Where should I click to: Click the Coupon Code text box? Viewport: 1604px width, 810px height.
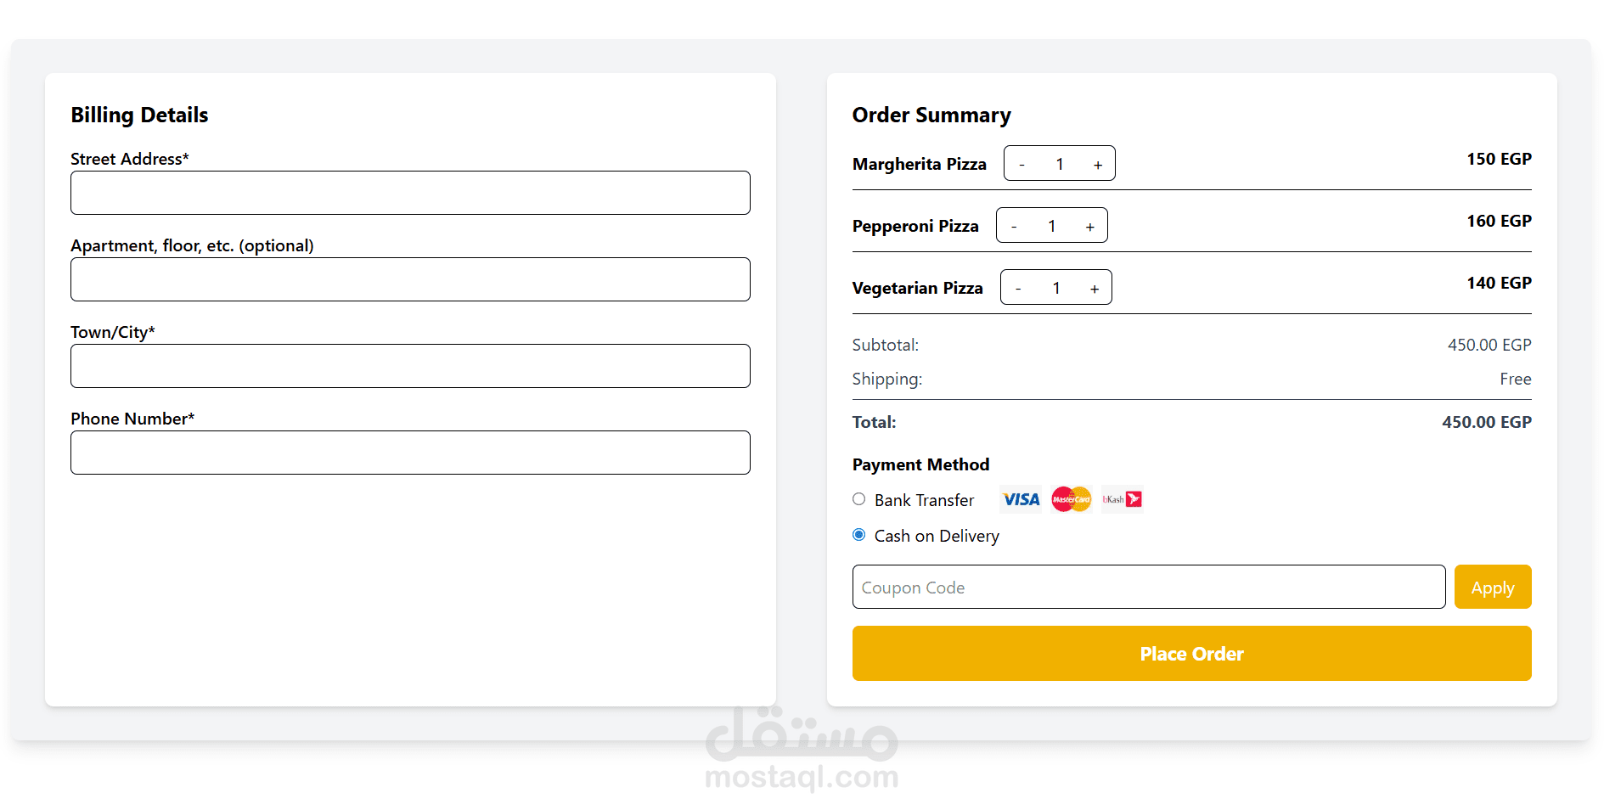pyautogui.click(x=1148, y=587)
